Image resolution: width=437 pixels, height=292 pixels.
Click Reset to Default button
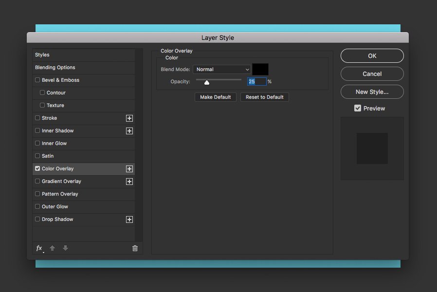point(264,97)
